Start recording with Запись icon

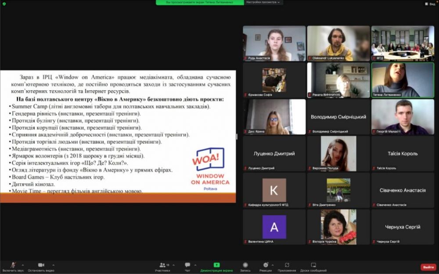pyautogui.click(x=245, y=265)
